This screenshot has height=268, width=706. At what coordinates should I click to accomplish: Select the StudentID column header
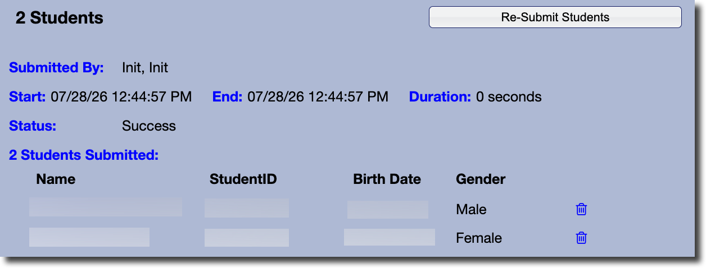(243, 179)
